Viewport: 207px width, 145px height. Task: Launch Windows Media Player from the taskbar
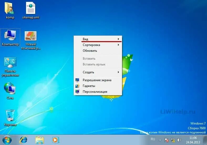(56, 140)
